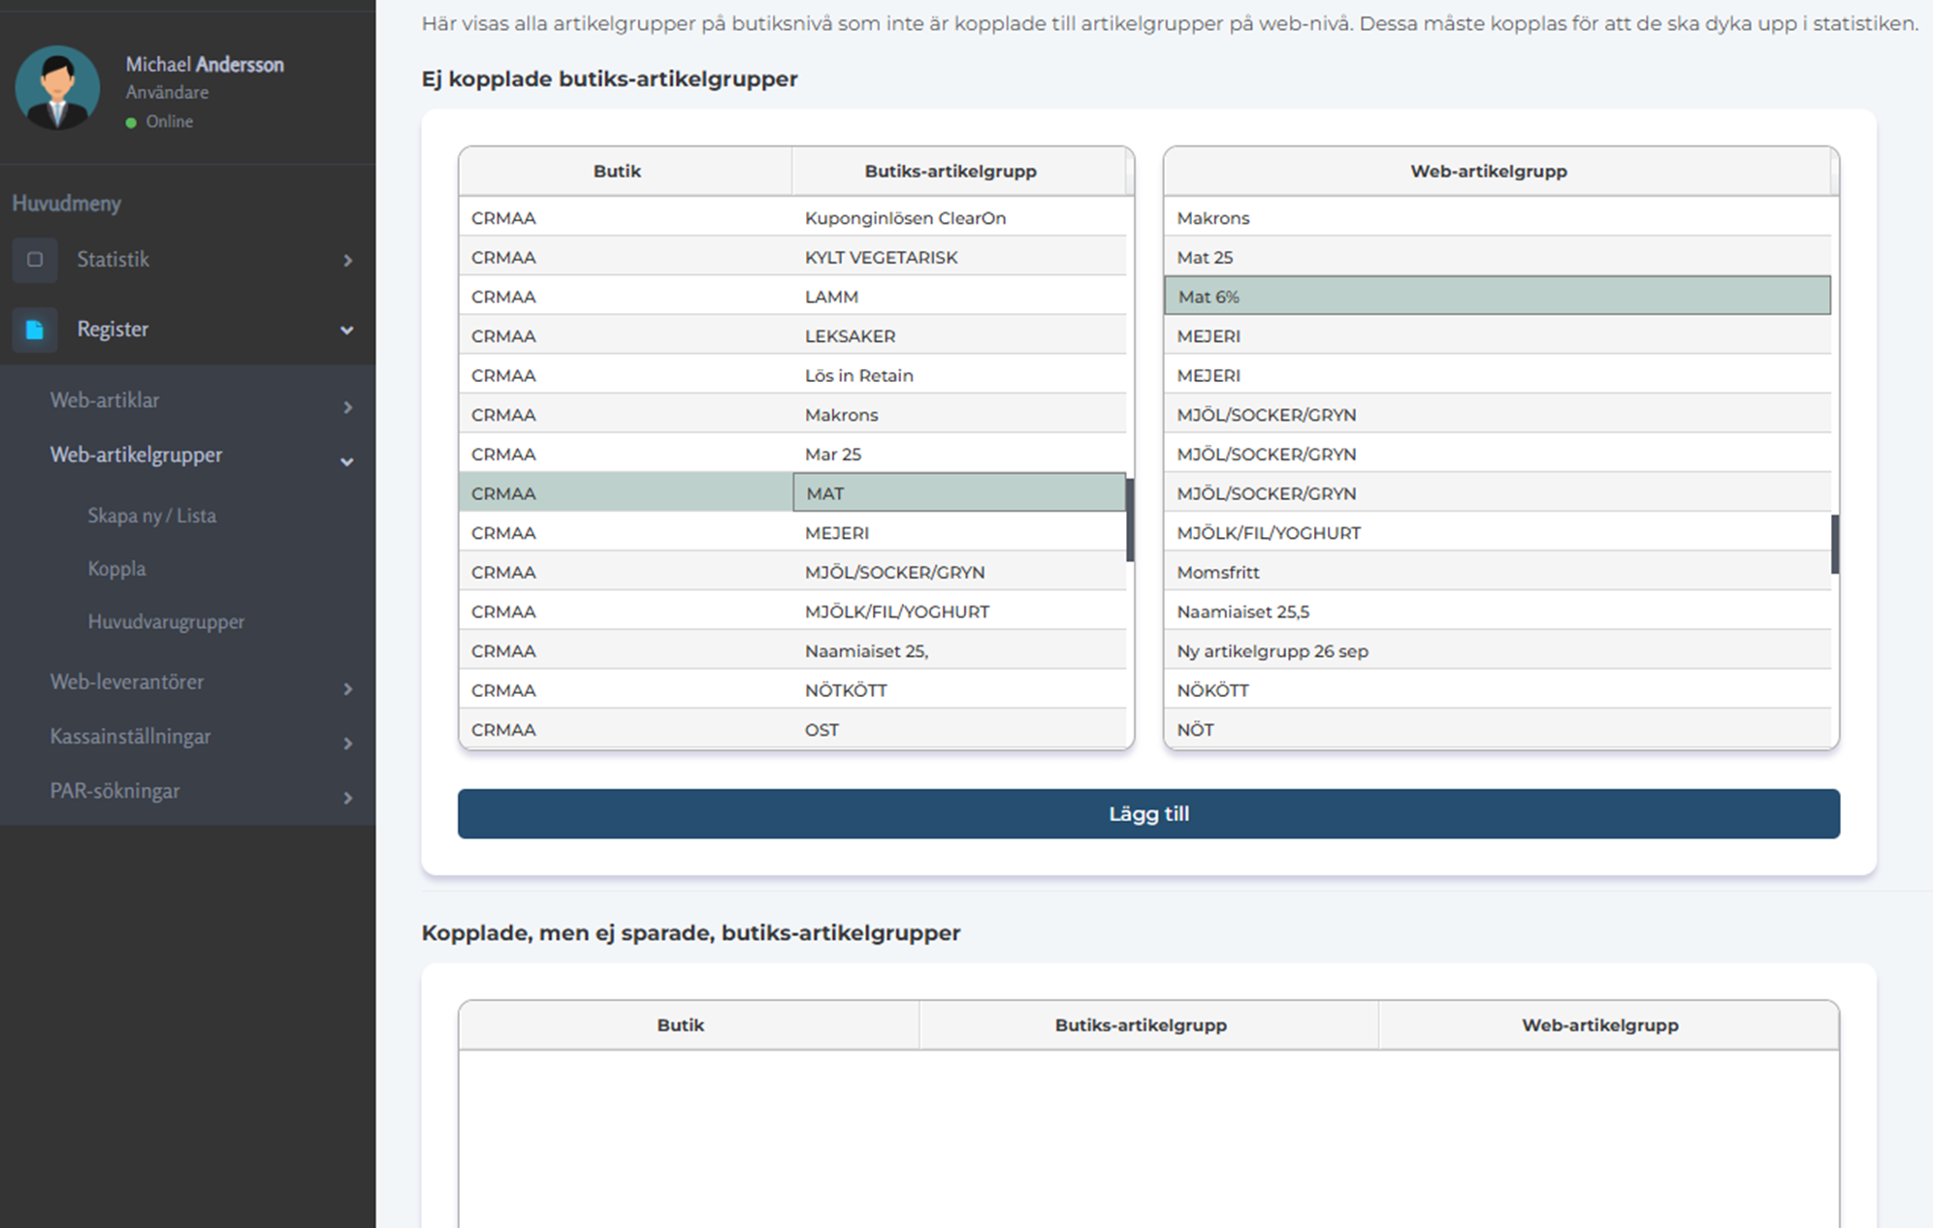1933x1228 pixels.
Task: Expand the Web-leverantörer arrow
Action: pyautogui.click(x=347, y=689)
